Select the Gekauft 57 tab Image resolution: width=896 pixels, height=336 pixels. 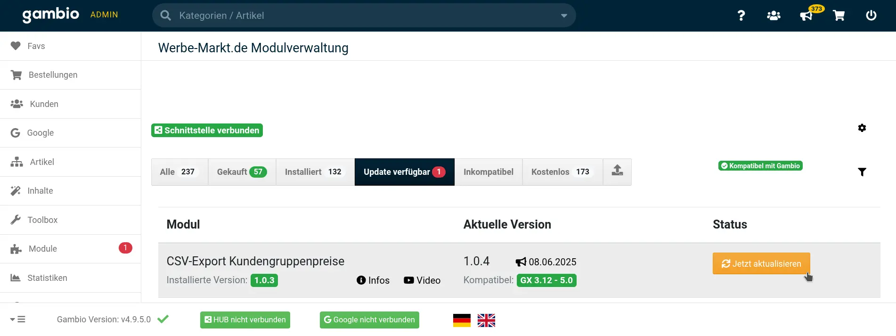point(242,172)
